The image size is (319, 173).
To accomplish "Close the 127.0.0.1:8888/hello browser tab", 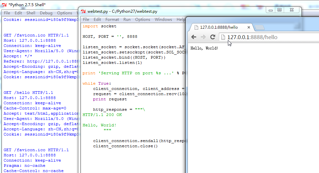I will [248, 27].
